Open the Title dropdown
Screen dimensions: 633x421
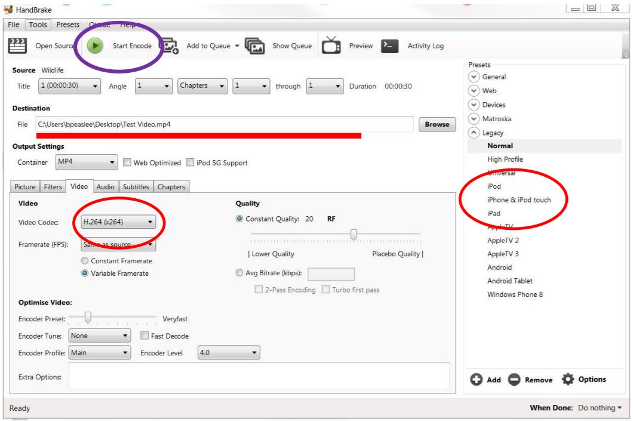point(69,86)
